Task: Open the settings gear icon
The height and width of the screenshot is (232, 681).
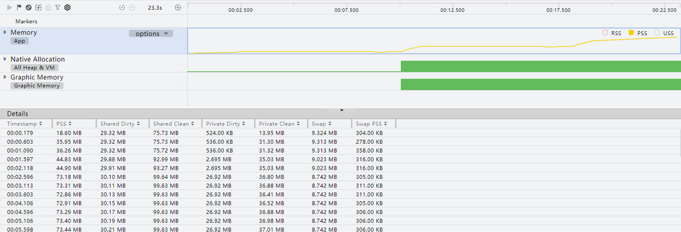Action: [67, 7]
